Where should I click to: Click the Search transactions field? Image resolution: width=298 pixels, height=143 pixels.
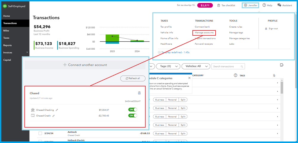click(228, 67)
